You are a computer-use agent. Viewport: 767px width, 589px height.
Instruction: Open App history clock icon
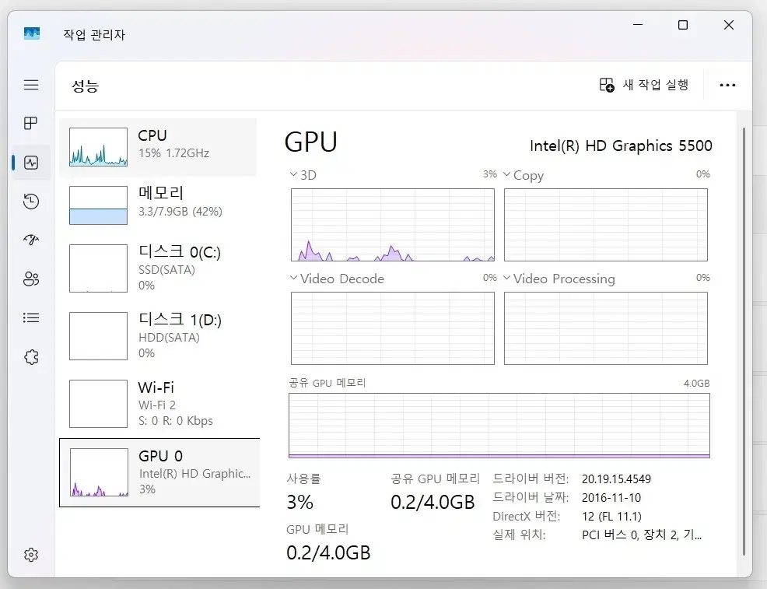coord(31,201)
